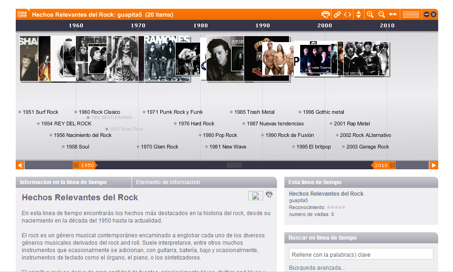Click the shirtless band photo thumbnail
This screenshot has height=272, width=453.
[x=277, y=59]
